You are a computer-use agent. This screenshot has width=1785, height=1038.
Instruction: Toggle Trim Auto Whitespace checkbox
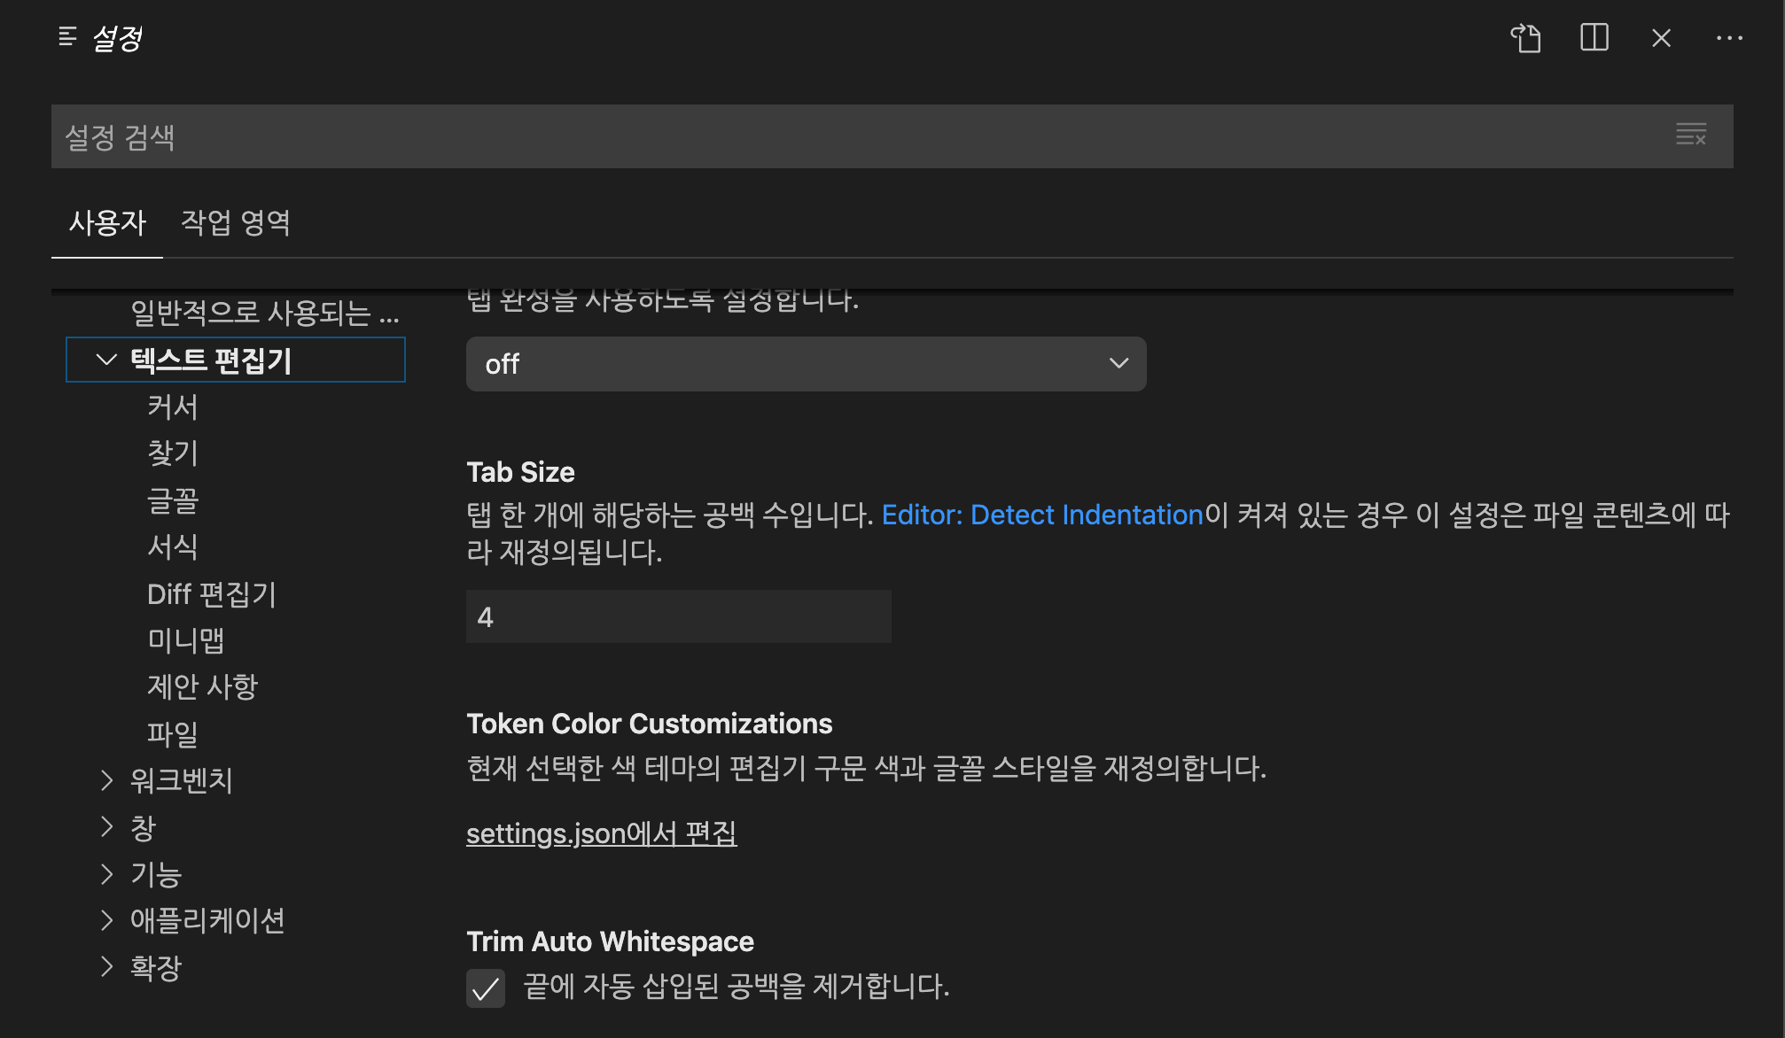pos(486,988)
